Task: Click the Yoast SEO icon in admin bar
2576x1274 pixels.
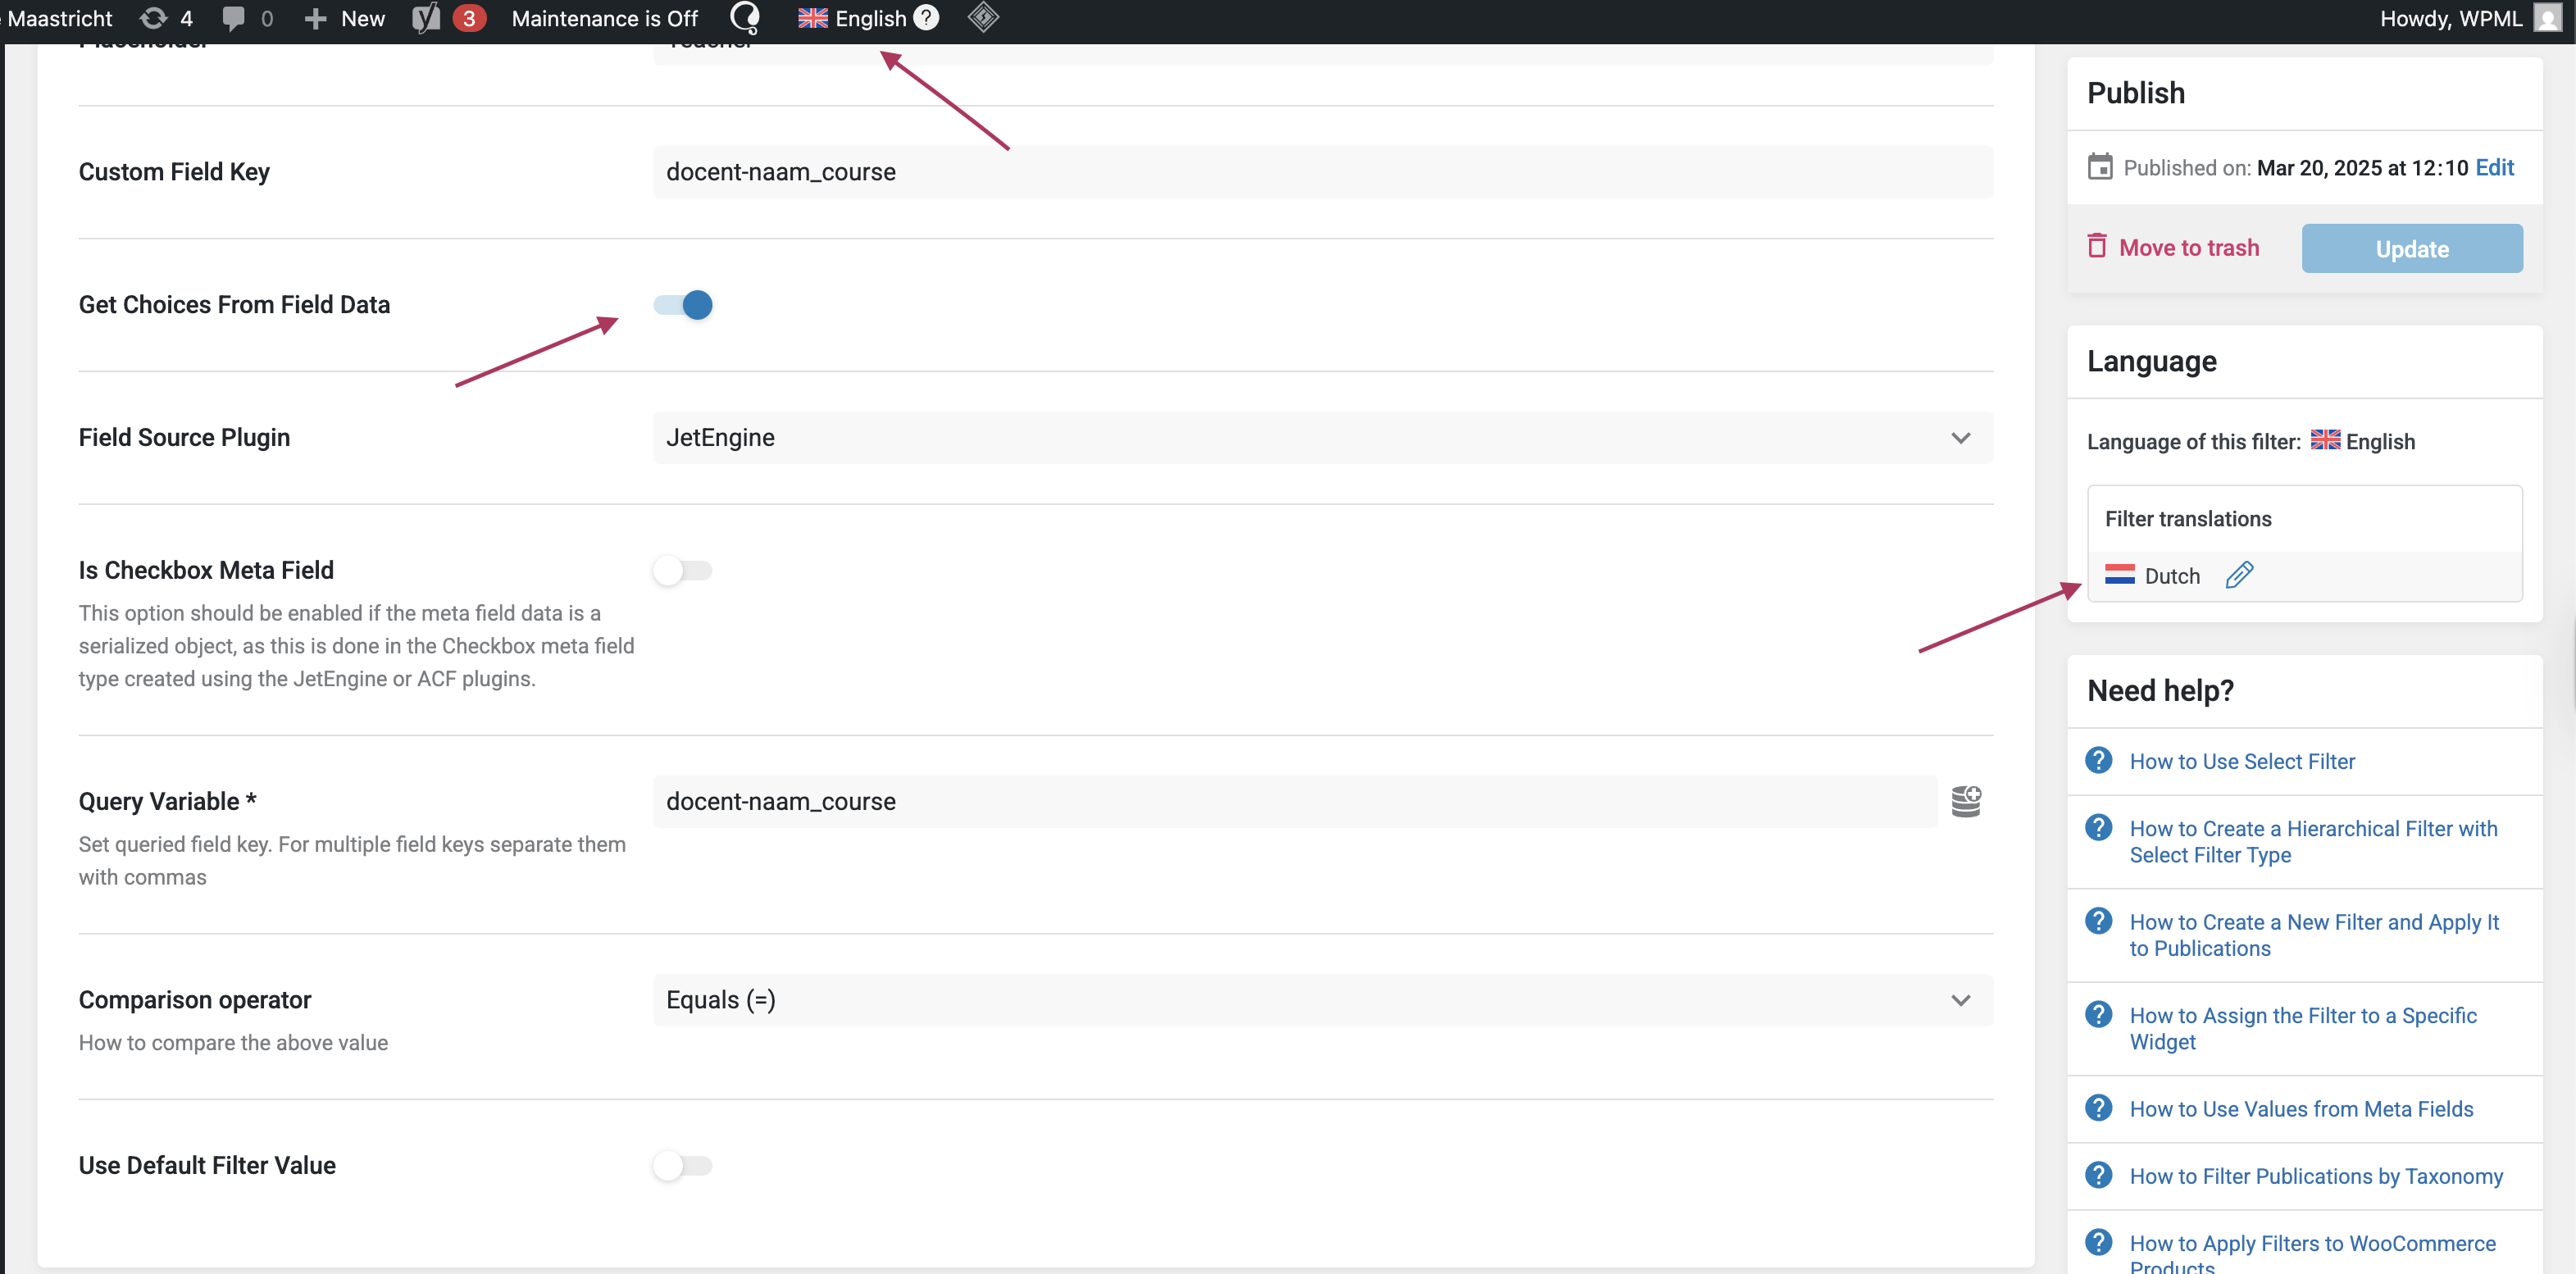Action: coord(426,18)
